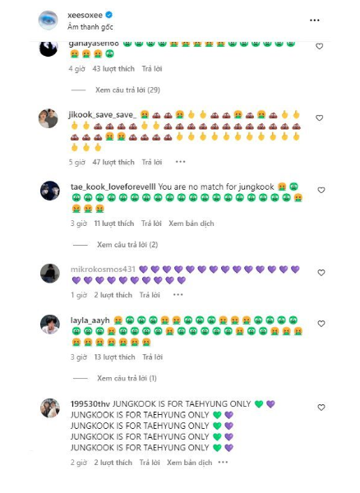Screen dimensions: 360x493
Task: Open the 199530thv profile avatar
Action: pyautogui.click(x=50, y=408)
